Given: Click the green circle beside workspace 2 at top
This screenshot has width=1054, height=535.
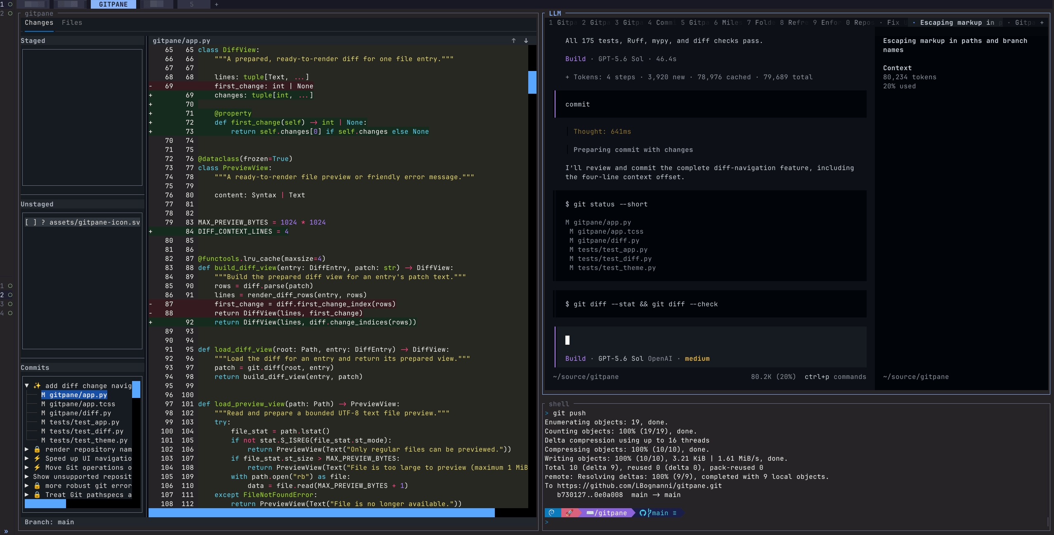Looking at the screenshot, I should [x=10, y=13].
